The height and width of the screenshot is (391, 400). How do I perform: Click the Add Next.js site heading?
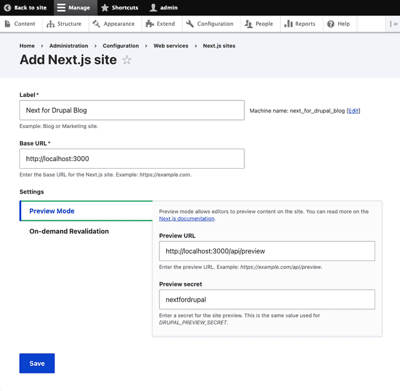(x=68, y=60)
